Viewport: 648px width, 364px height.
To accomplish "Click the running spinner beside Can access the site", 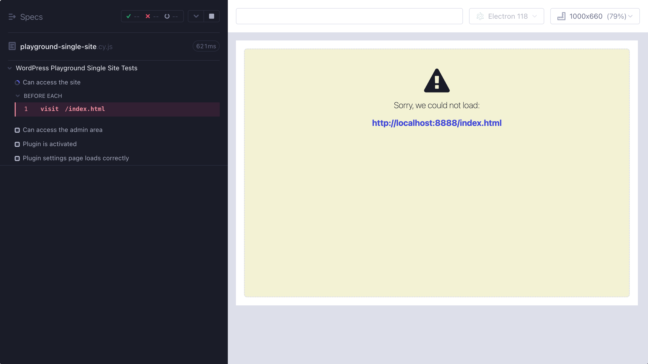I will [17, 83].
